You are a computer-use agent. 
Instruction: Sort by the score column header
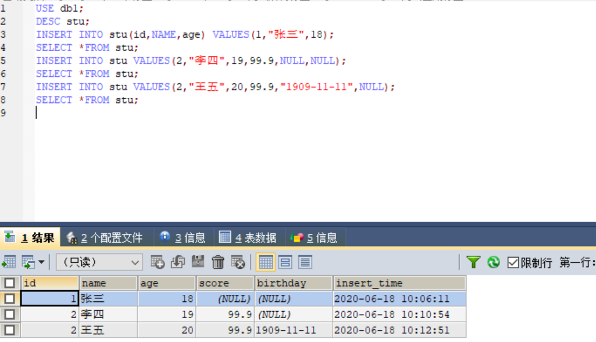pos(225,283)
